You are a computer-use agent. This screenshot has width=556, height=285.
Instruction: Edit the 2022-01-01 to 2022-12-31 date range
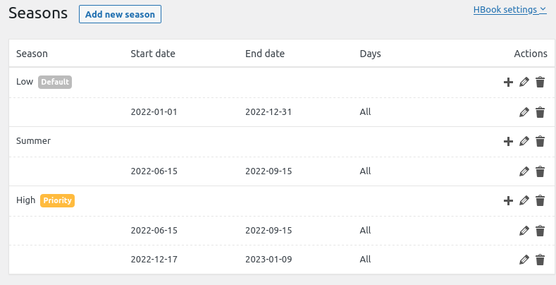click(524, 111)
